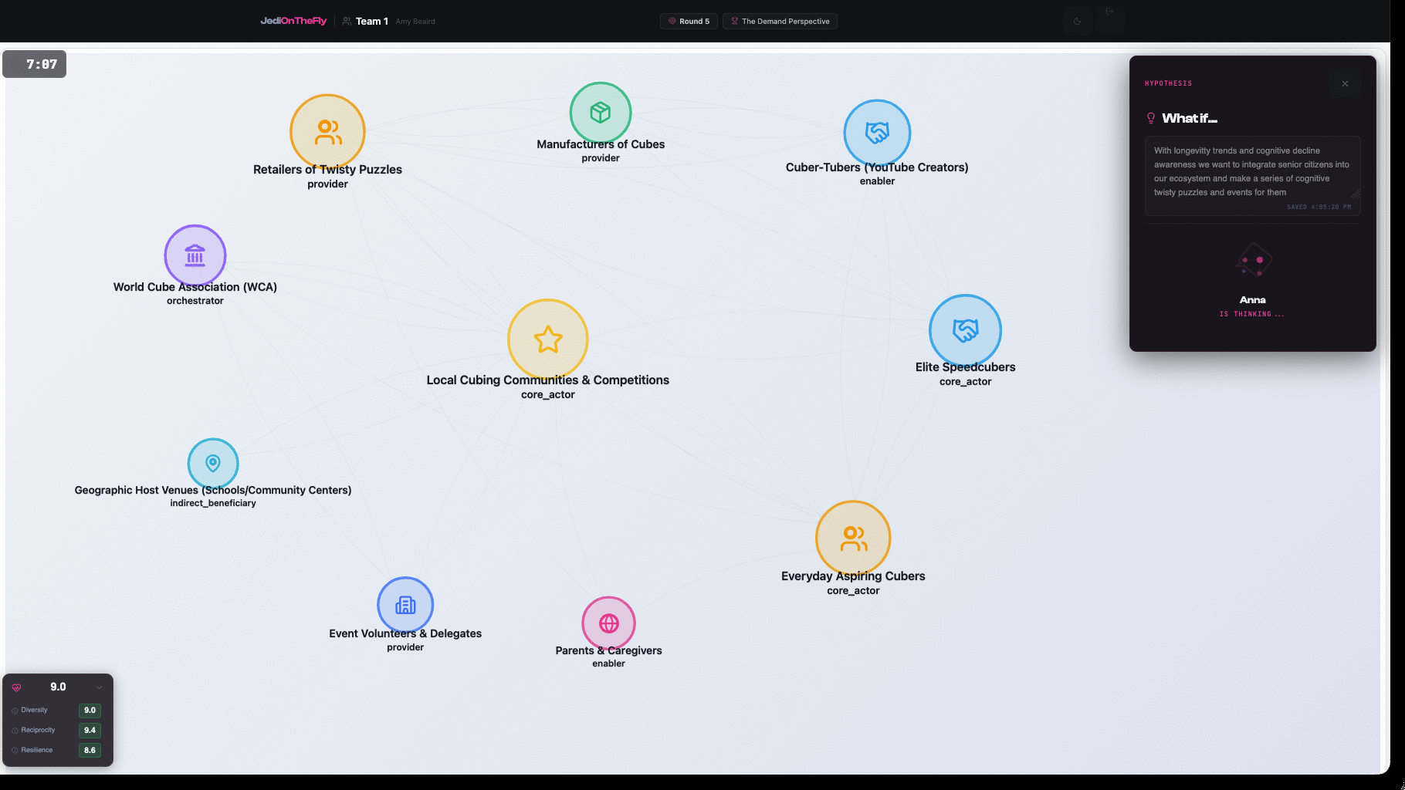1405x790 pixels.
Task: Click the JediOnTheFly logo link
Action: point(293,21)
